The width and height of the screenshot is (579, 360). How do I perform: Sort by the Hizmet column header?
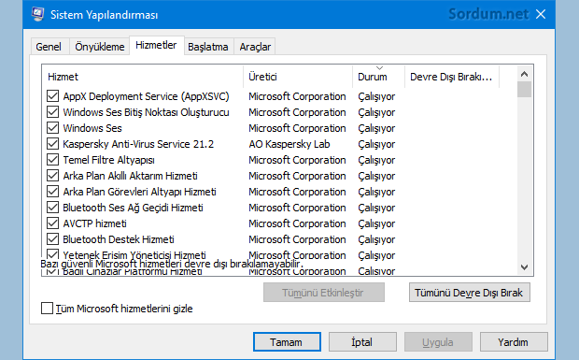(143, 77)
